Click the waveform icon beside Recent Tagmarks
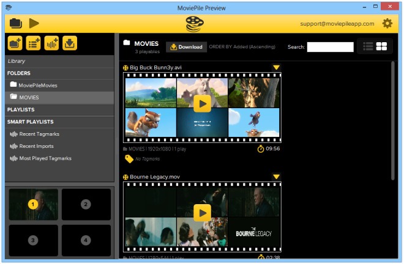Viewport: 404px width, 264px height. (13, 134)
